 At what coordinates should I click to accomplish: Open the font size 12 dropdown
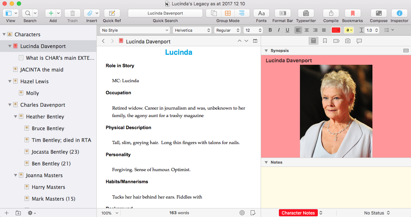(253, 30)
